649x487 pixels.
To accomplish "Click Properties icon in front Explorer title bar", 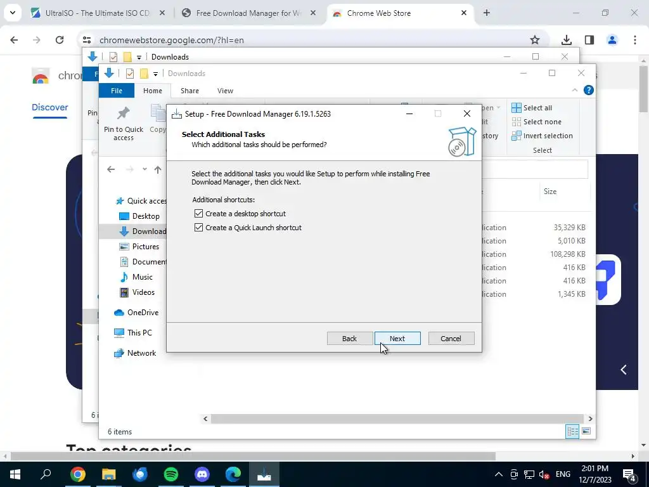I will [130, 74].
